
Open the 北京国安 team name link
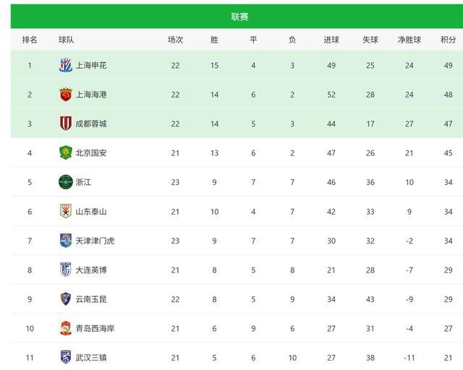[91, 152]
